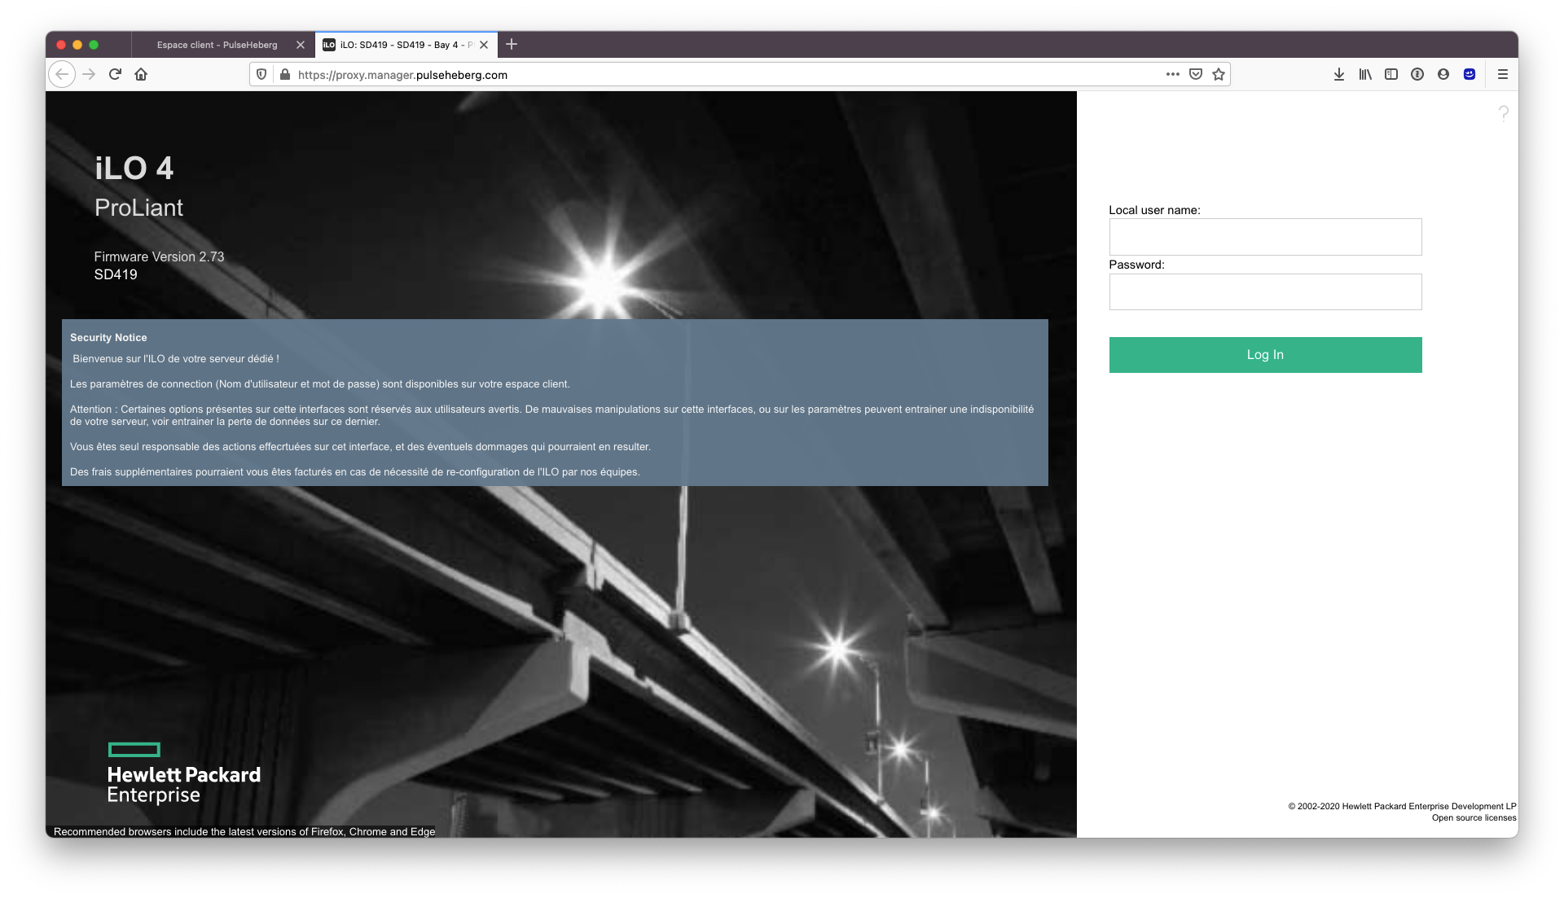Open a new browser tab
The image size is (1564, 898).
512,44
